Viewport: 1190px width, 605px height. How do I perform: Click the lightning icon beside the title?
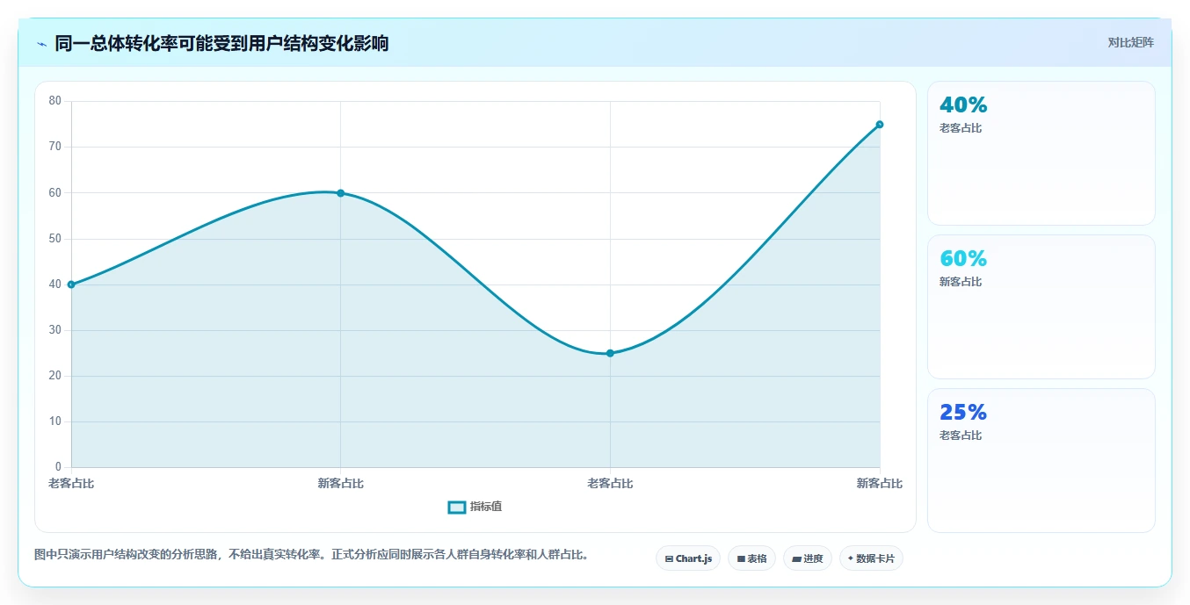click(x=41, y=44)
